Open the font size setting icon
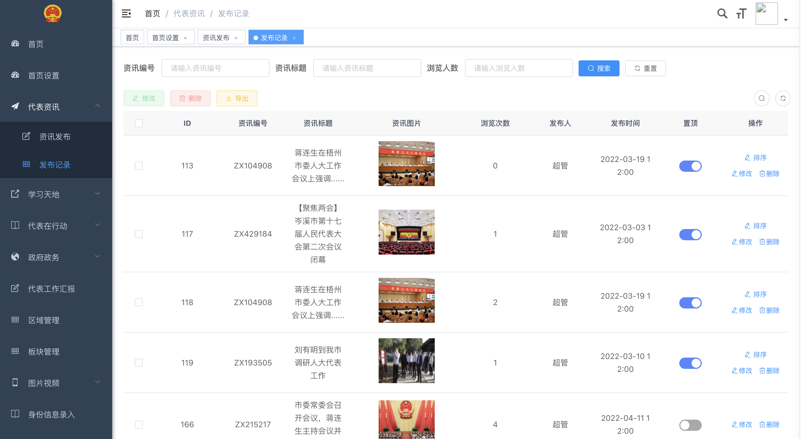The width and height of the screenshot is (801, 439). tap(741, 13)
